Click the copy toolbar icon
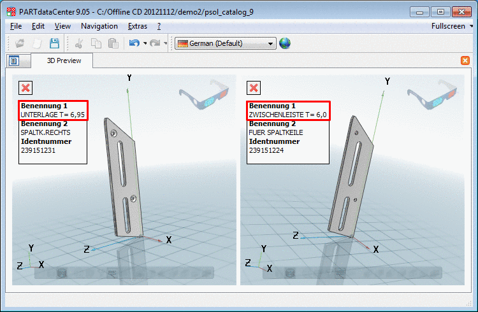The height and width of the screenshot is (312, 478). (x=96, y=43)
